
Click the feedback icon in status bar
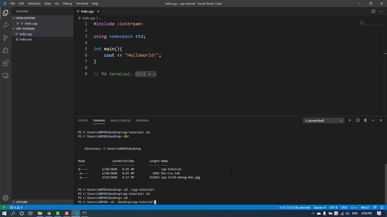coord(375,207)
